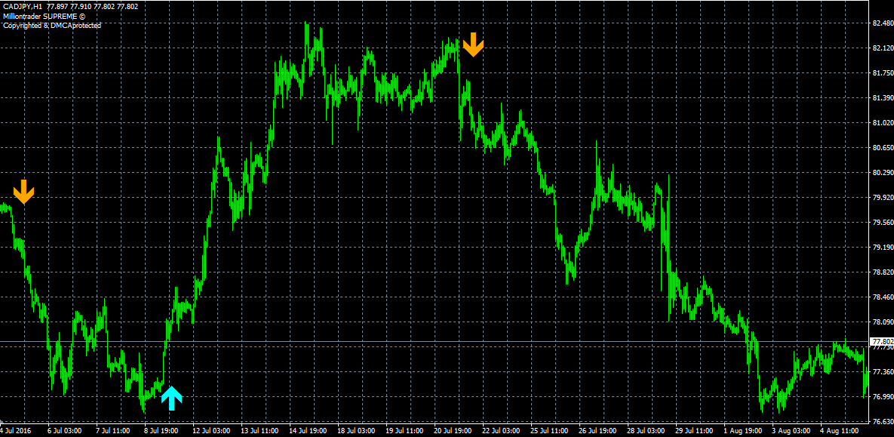Click the Copyrighted & DMCAprotected label

click(x=52, y=25)
